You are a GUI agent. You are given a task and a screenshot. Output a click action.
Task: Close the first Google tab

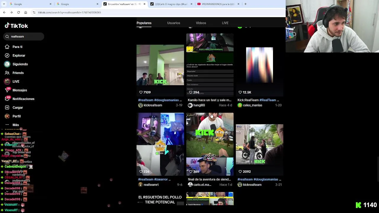coord(50,4)
